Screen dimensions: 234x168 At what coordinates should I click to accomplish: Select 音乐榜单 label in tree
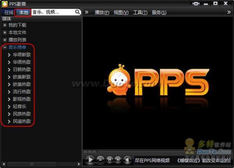tap(17, 47)
